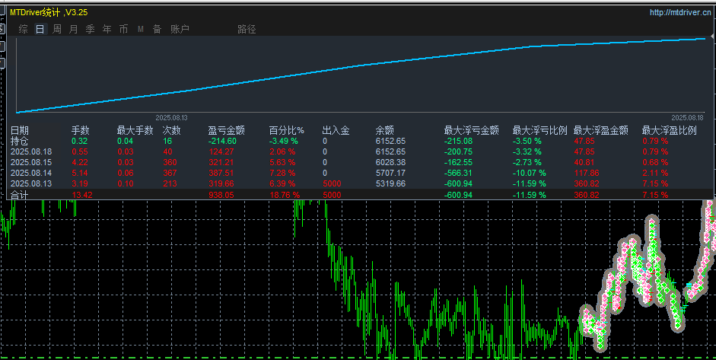Click the 5707.17 balance value
The width and height of the screenshot is (716, 360).
click(x=390, y=173)
